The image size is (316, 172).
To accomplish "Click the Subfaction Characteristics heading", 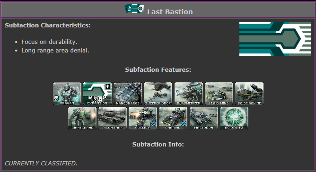I will pos(48,26).
